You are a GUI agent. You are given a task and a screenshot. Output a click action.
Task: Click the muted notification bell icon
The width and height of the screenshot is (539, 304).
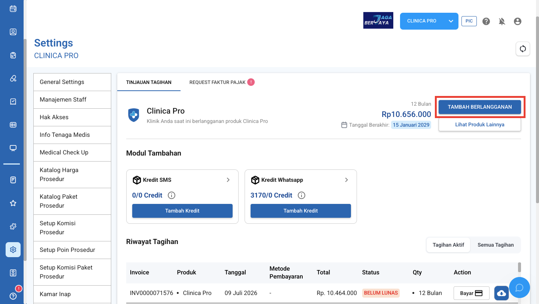(502, 21)
